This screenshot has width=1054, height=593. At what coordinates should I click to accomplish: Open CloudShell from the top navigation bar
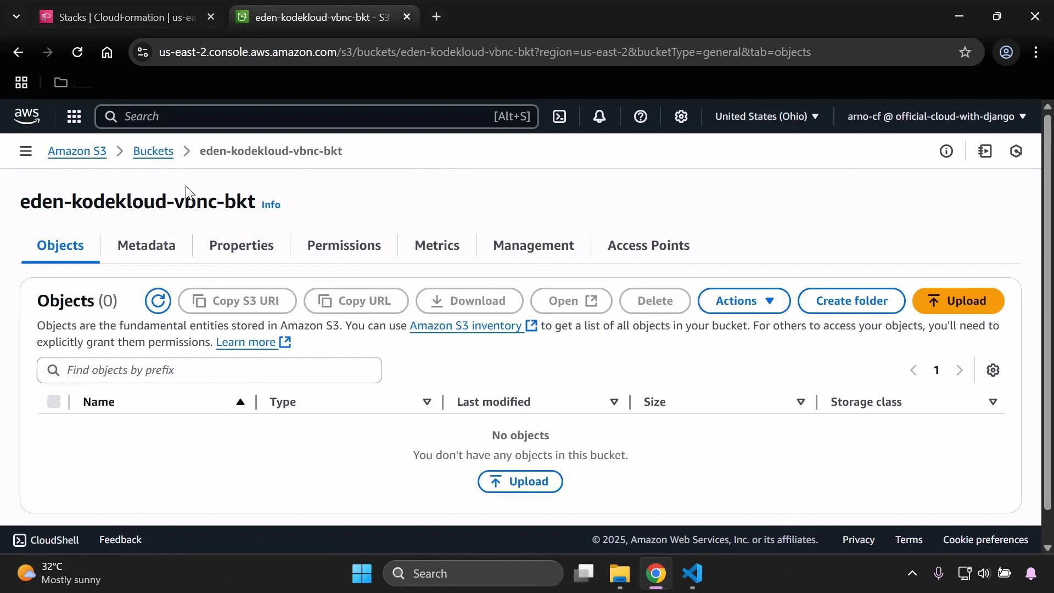point(559,116)
